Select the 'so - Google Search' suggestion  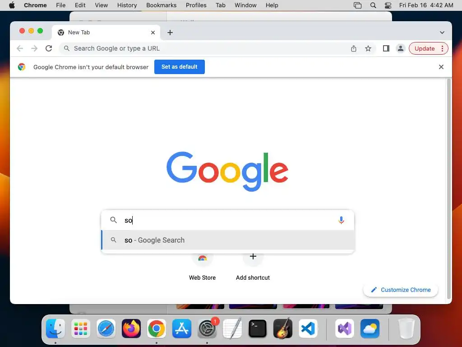(x=228, y=240)
